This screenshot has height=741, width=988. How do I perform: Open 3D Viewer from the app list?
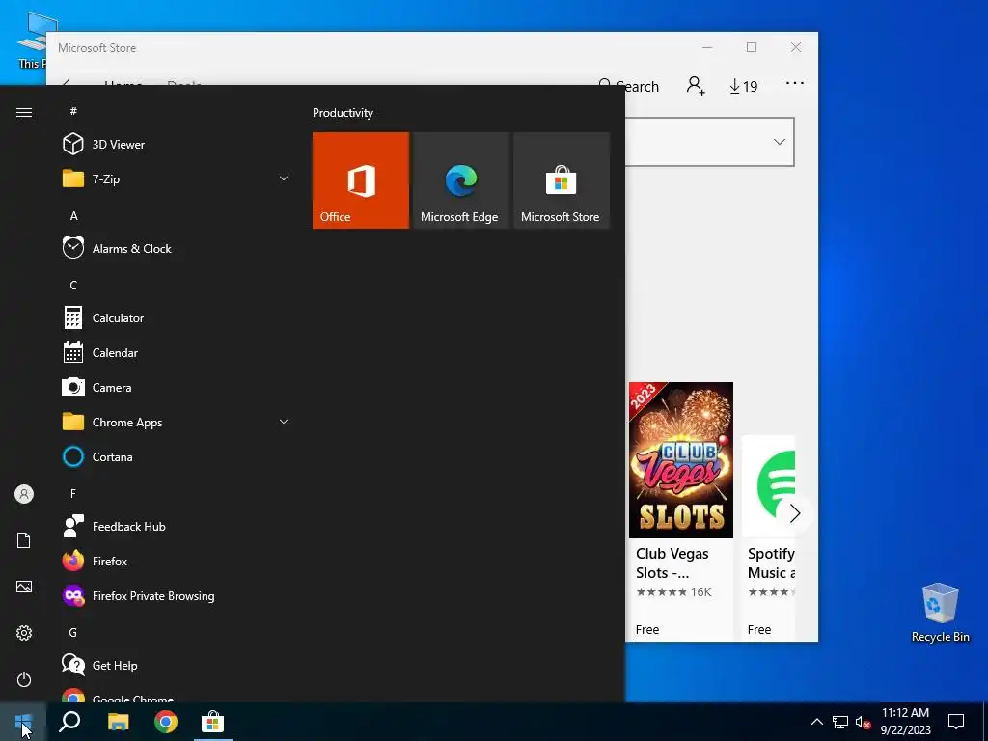[x=177, y=145]
